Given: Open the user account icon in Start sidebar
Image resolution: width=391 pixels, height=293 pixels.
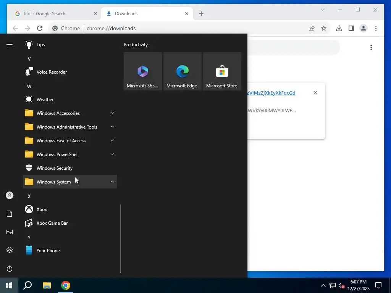Looking at the screenshot, I should (x=10, y=195).
